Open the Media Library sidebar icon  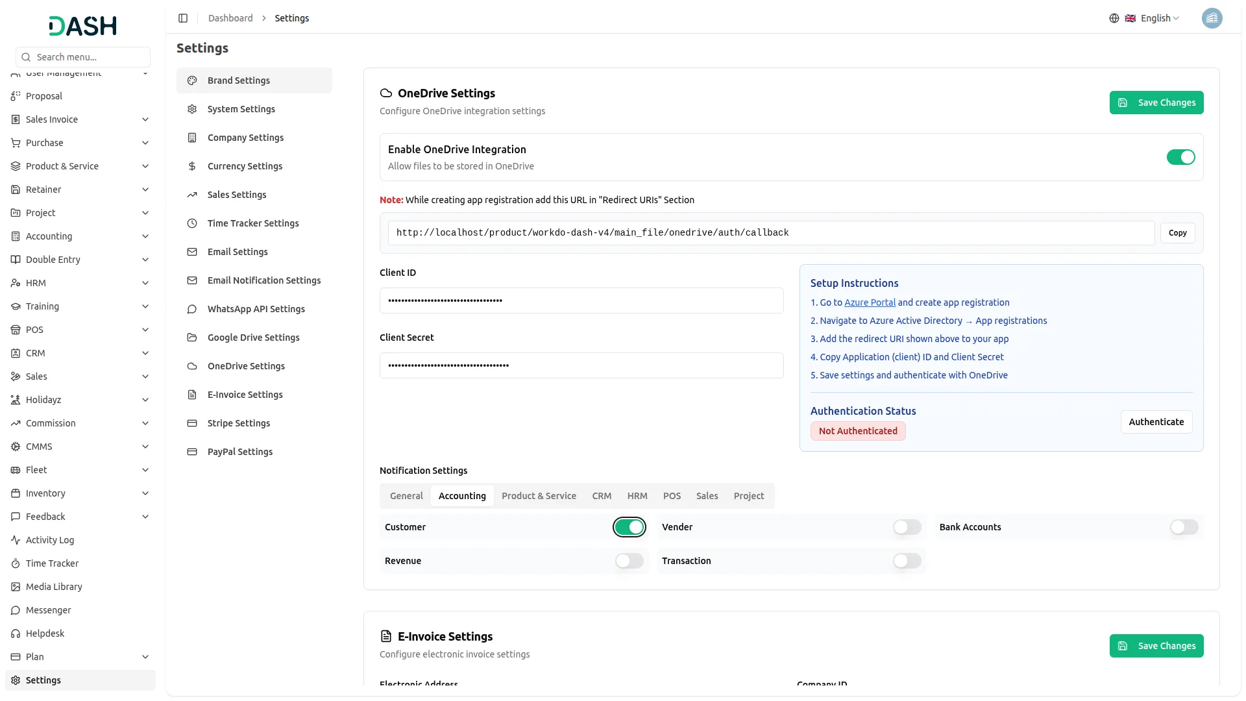[15, 586]
